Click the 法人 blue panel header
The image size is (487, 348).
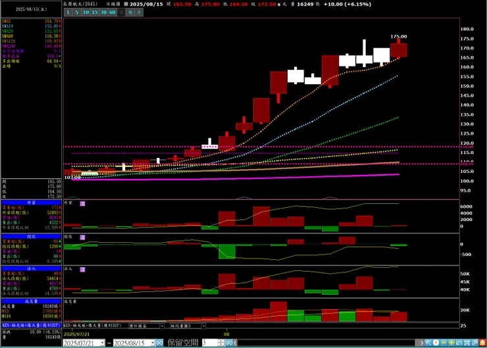click(32, 268)
